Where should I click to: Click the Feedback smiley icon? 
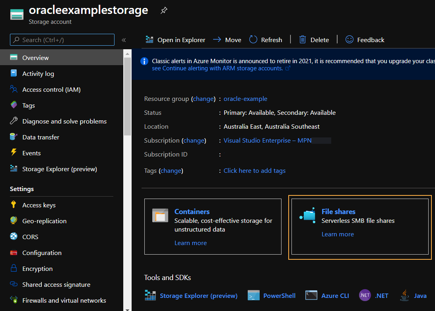tap(349, 40)
